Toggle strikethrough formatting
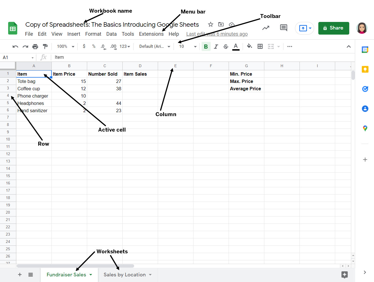 coord(226,46)
